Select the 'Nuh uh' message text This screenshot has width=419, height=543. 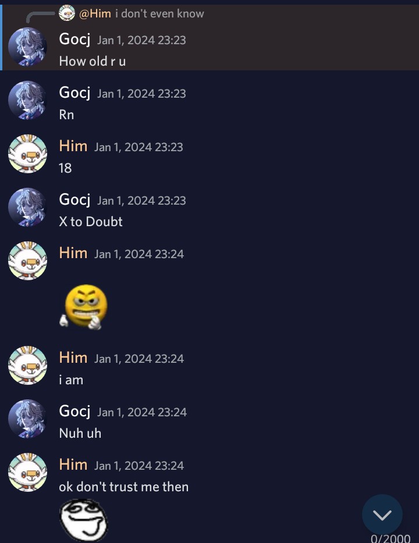click(80, 433)
